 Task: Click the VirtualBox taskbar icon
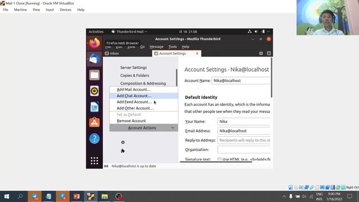[x=91, y=196]
